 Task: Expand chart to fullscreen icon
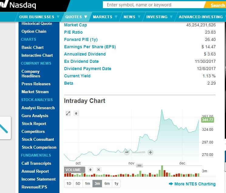[68, 113]
